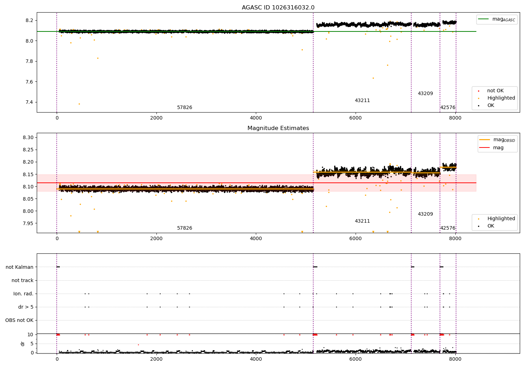The image size is (525, 367).
Task: Click 'Highlighted' legend entry in top plot
Action: point(497,98)
